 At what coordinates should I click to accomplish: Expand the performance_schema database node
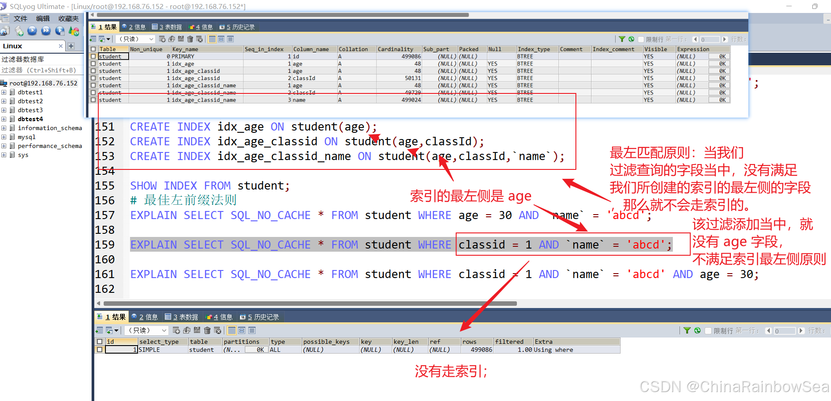tap(4, 146)
